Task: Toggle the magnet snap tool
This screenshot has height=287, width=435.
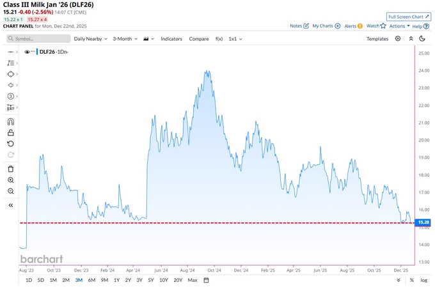Action: click(x=10, y=121)
